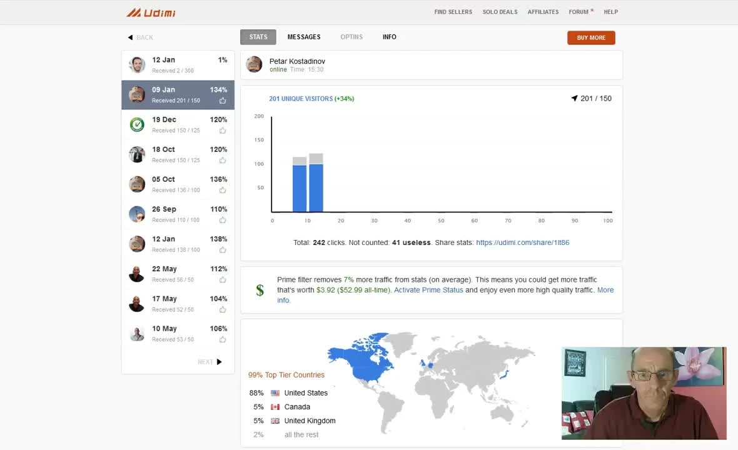The image size is (738, 450).
Task: Click the United Kingdom flag icon
Action: tap(275, 421)
